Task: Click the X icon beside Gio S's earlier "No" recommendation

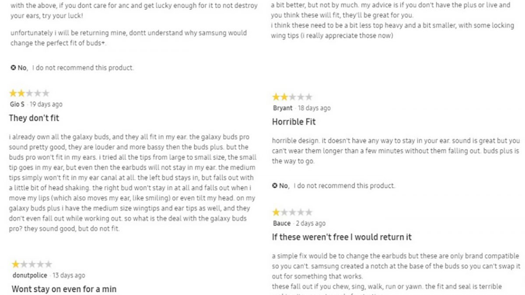Action: point(13,68)
